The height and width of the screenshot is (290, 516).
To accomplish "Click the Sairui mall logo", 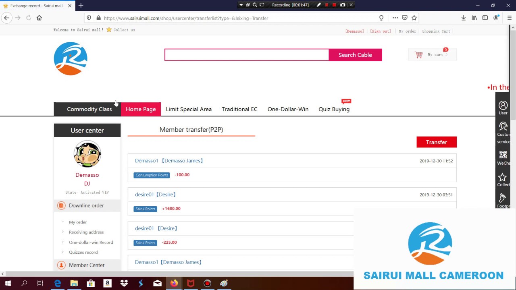I will pyautogui.click(x=71, y=59).
